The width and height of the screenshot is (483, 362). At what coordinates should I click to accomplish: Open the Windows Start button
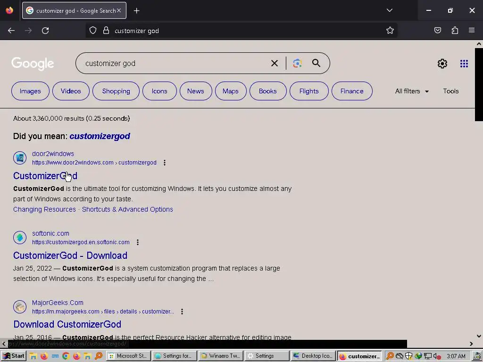pos(14,356)
